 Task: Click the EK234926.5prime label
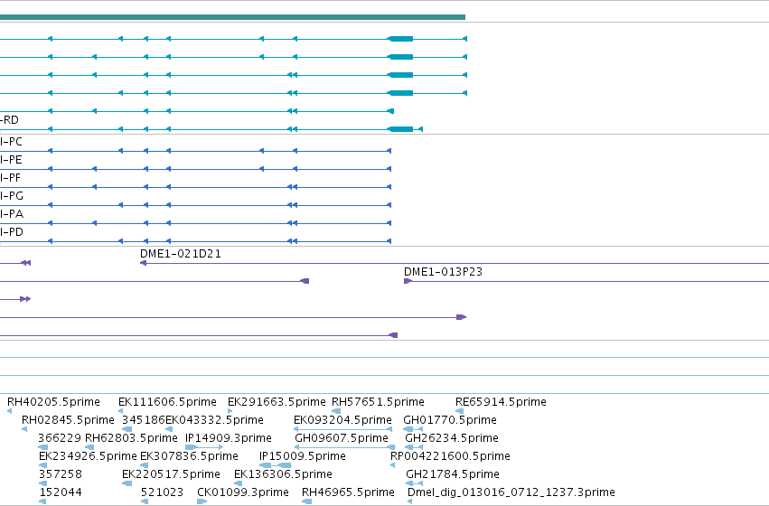click(88, 456)
